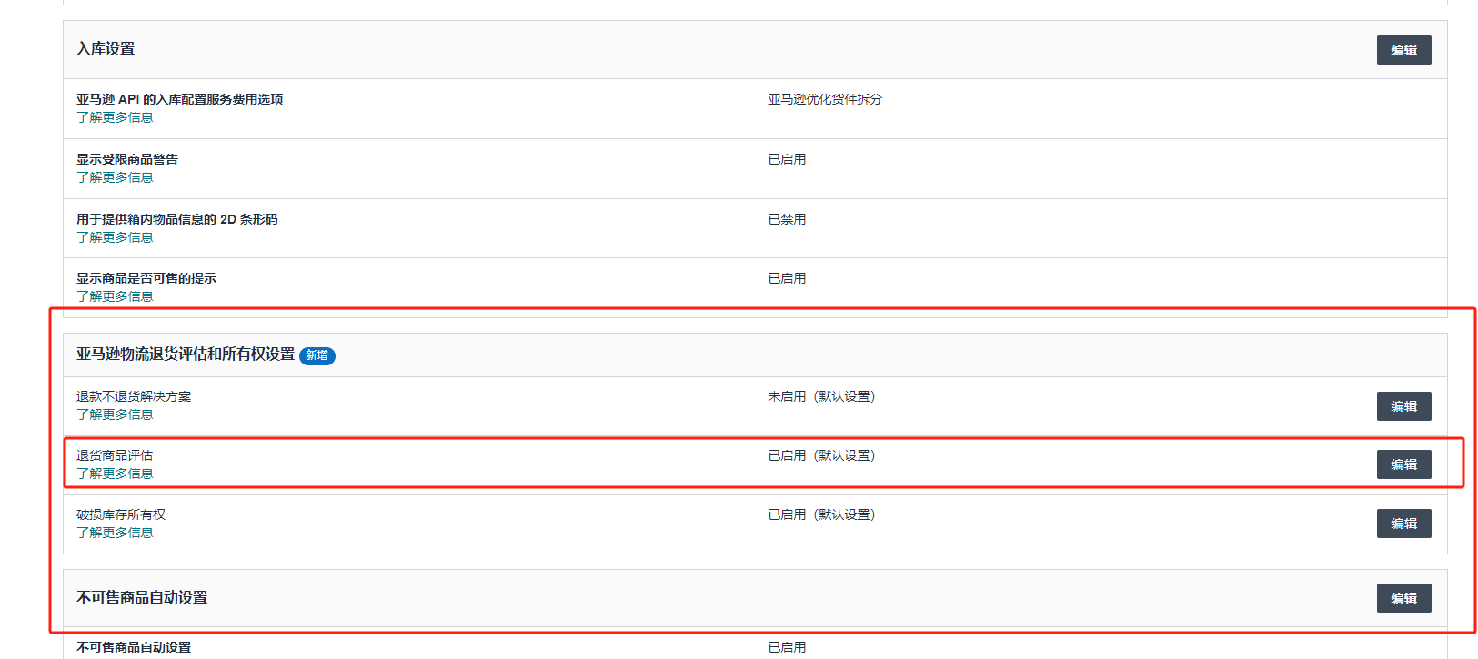Select the 显示商品是否可售的提示 label

(x=146, y=278)
